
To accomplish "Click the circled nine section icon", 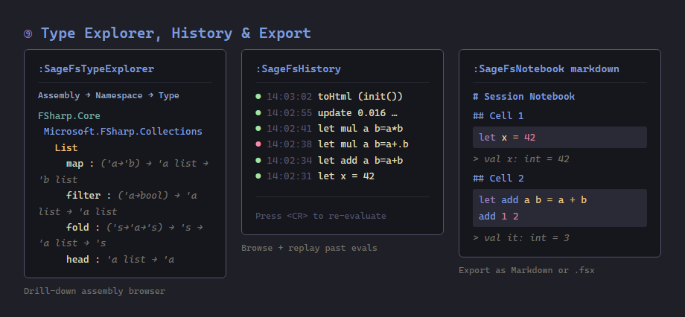I will pyautogui.click(x=28, y=33).
